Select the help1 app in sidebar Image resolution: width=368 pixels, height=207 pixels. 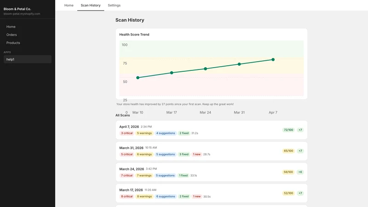(28, 59)
